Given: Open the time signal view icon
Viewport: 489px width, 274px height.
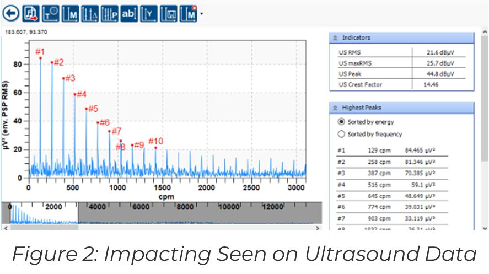Looking at the screenshot, I should [51, 13].
